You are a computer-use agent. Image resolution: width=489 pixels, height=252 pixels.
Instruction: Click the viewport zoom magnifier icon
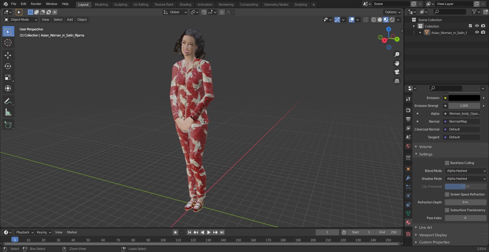click(x=397, y=54)
